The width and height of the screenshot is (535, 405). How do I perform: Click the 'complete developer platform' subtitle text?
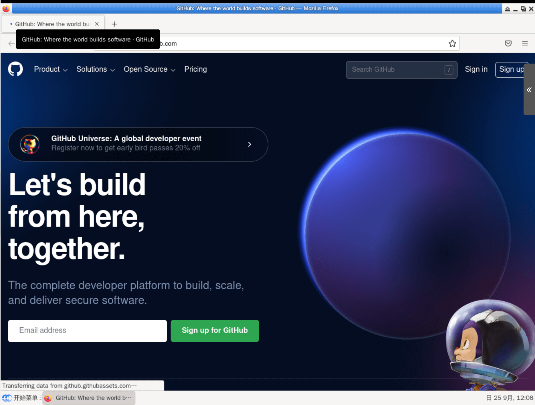(x=126, y=293)
